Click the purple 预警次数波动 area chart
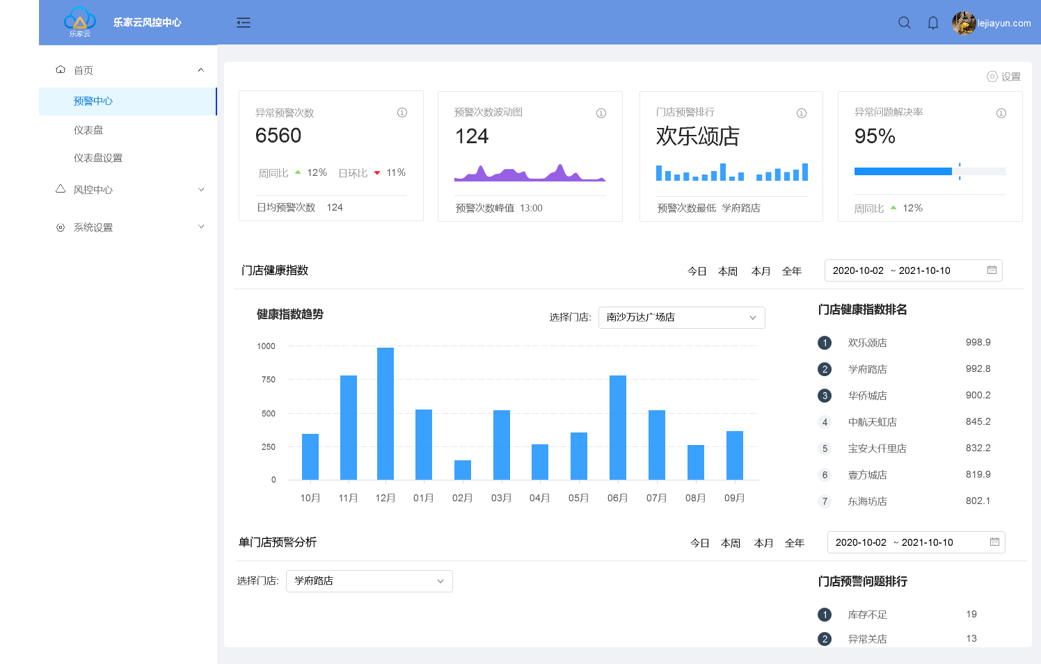Screen dimensions: 1041x664 click(x=530, y=172)
